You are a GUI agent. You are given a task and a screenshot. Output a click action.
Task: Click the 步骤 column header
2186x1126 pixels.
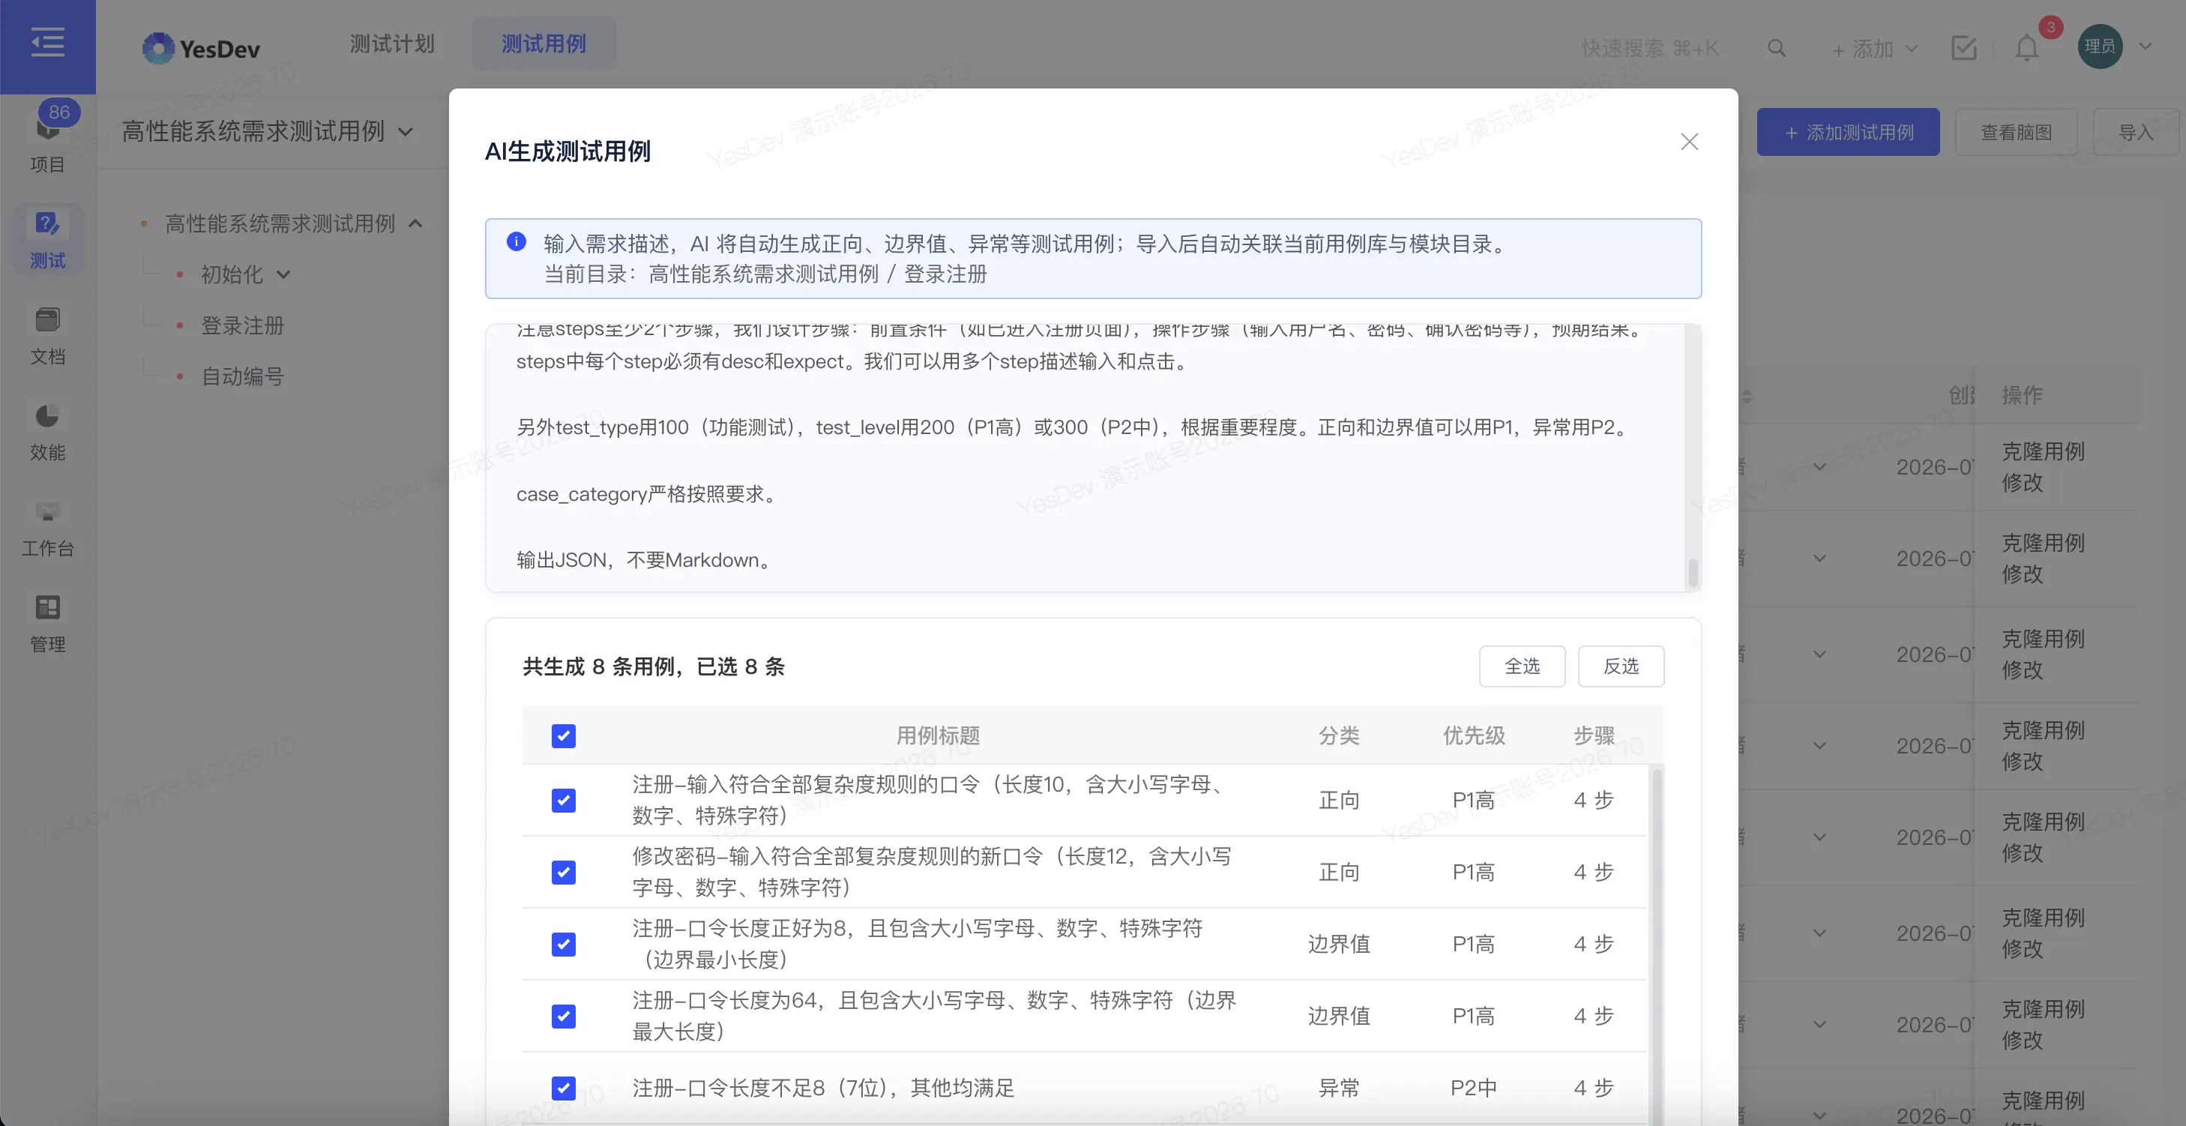coord(1594,735)
